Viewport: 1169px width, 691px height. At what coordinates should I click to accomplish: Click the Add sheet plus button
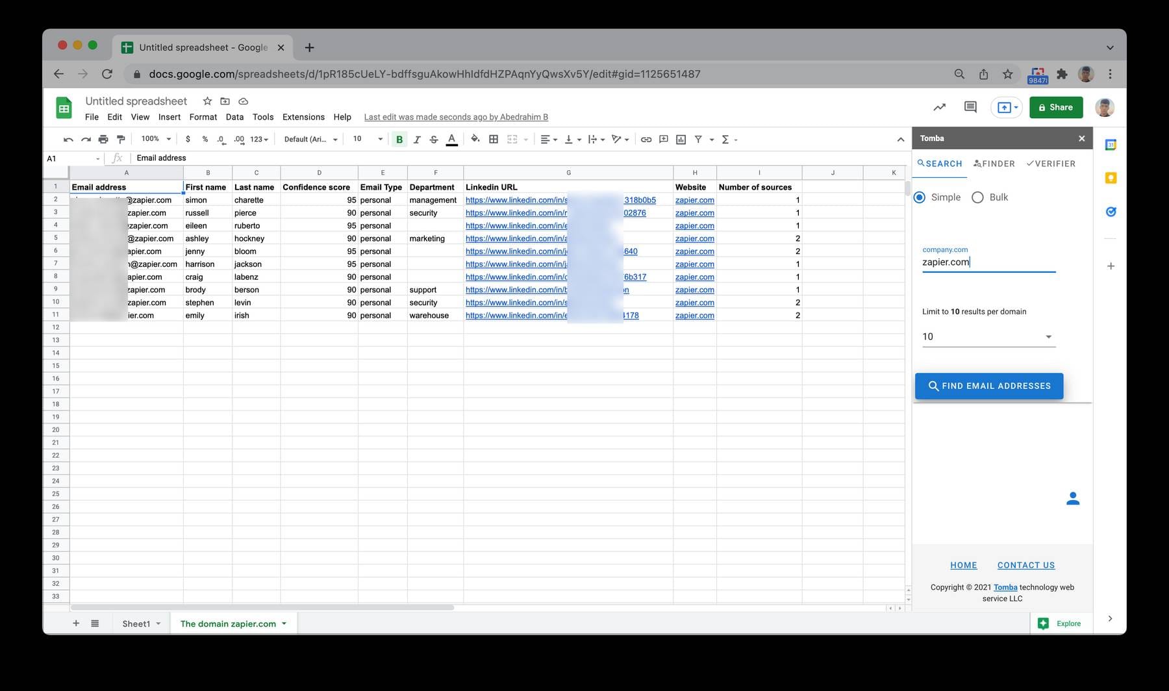[x=76, y=623]
